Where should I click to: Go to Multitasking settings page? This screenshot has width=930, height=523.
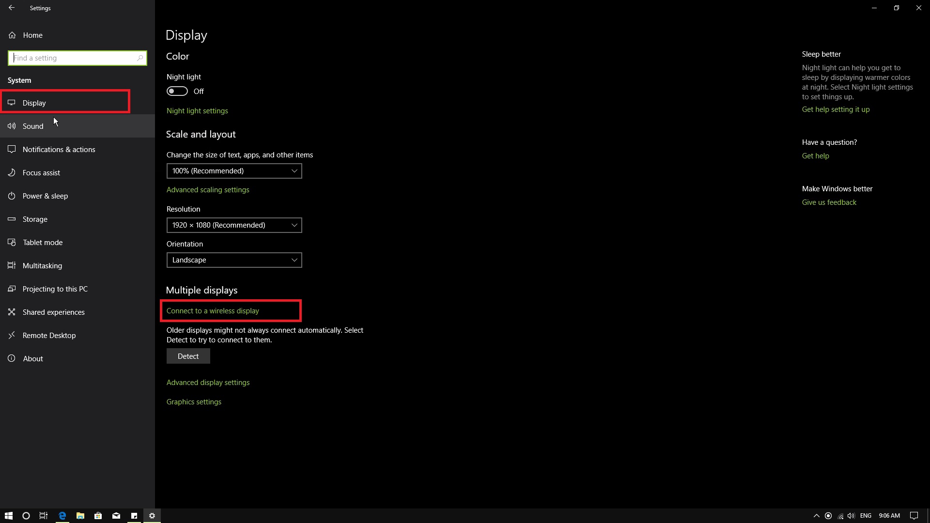(x=42, y=266)
